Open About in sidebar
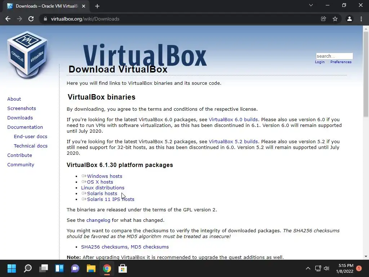 (14, 99)
